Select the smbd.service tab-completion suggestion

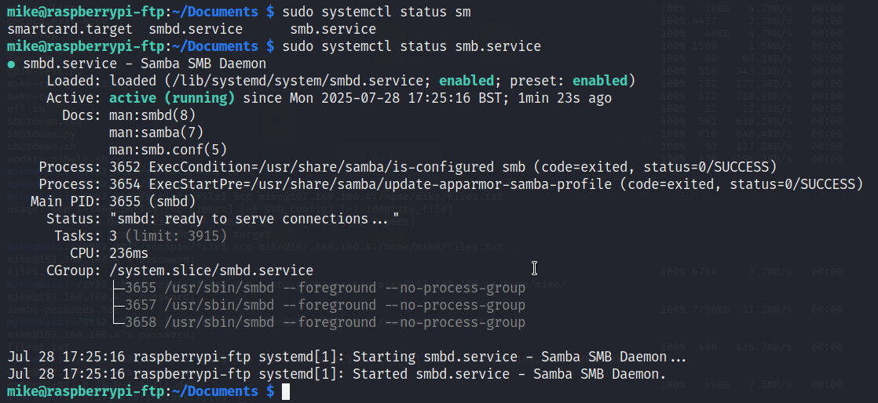(203, 29)
